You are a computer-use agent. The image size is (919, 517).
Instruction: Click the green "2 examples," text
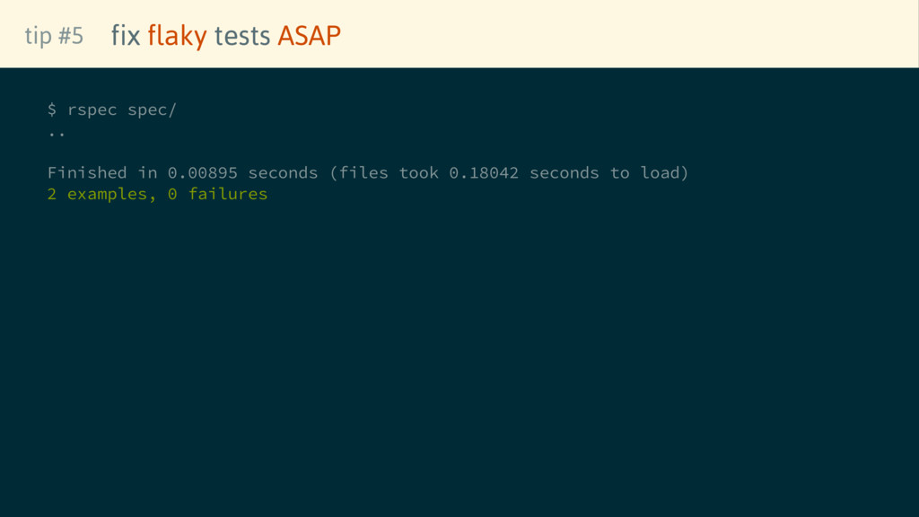click(x=102, y=194)
